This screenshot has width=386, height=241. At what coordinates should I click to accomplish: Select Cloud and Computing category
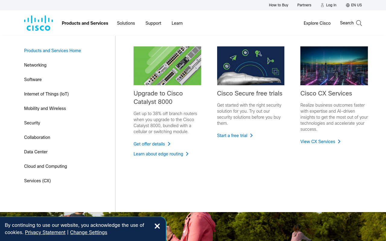(46, 166)
